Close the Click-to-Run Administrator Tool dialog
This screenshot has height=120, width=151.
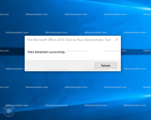coord(117,40)
